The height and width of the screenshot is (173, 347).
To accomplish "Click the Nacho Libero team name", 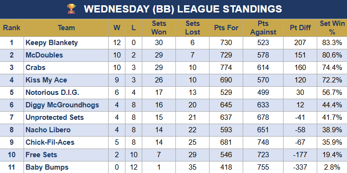I will 48,130.
